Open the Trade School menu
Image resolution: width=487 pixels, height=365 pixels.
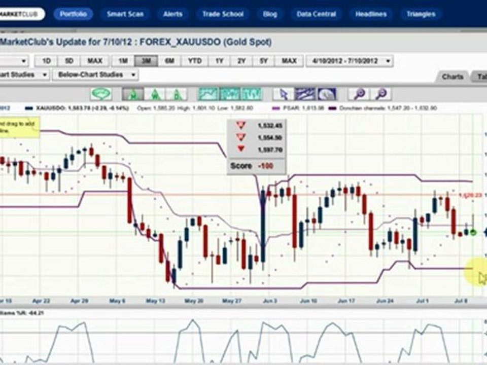223,14
